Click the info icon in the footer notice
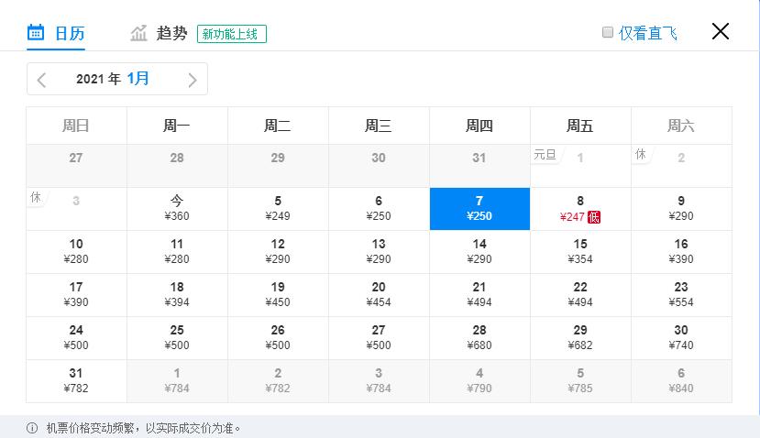Screen dimensions: 760x438 [x=32, y=428]
